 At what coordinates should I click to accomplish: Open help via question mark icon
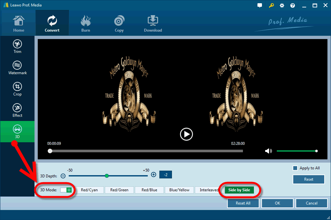(x=293, y=5)
